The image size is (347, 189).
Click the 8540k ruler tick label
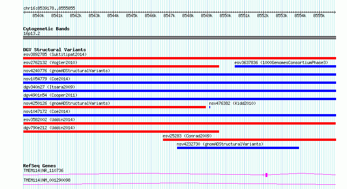pyautogui.click(x=38, y=16)
